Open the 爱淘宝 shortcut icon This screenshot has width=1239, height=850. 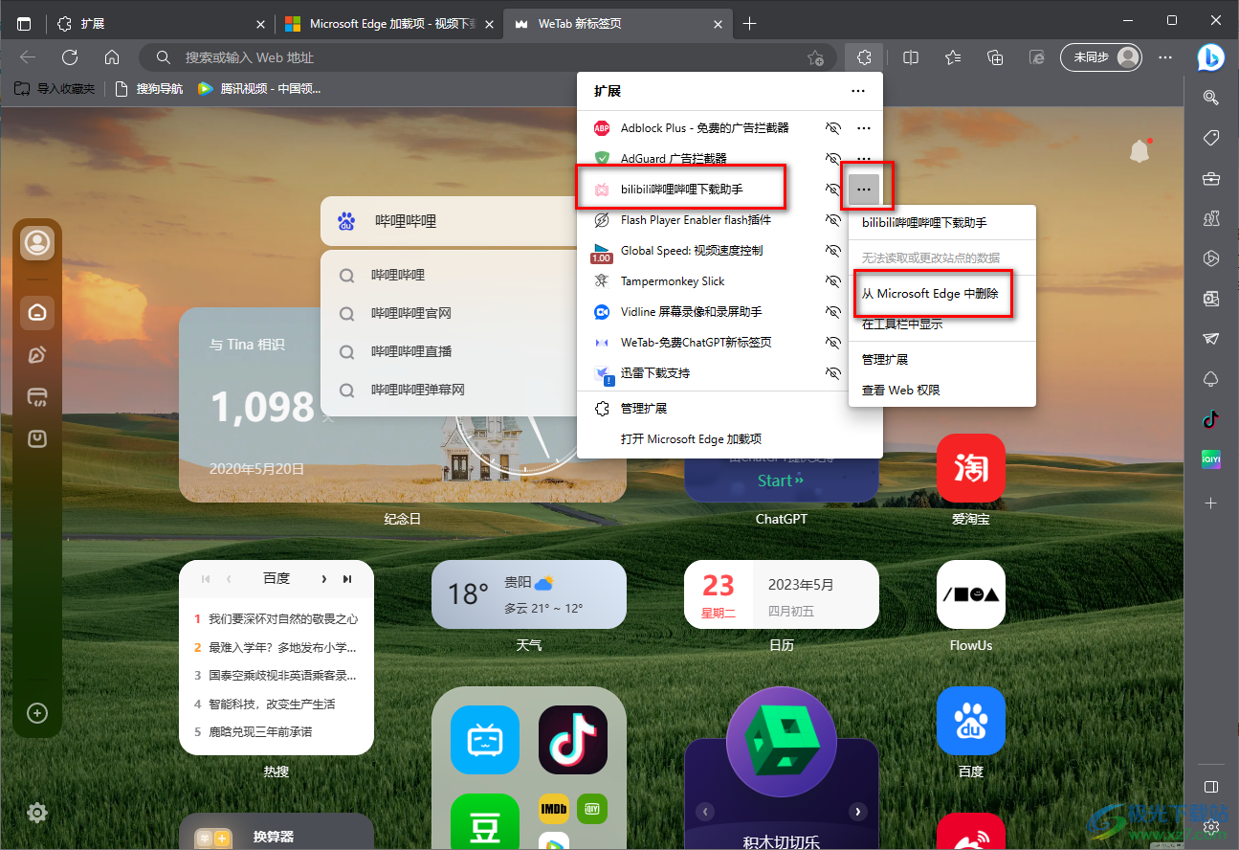tap(971, 468)
